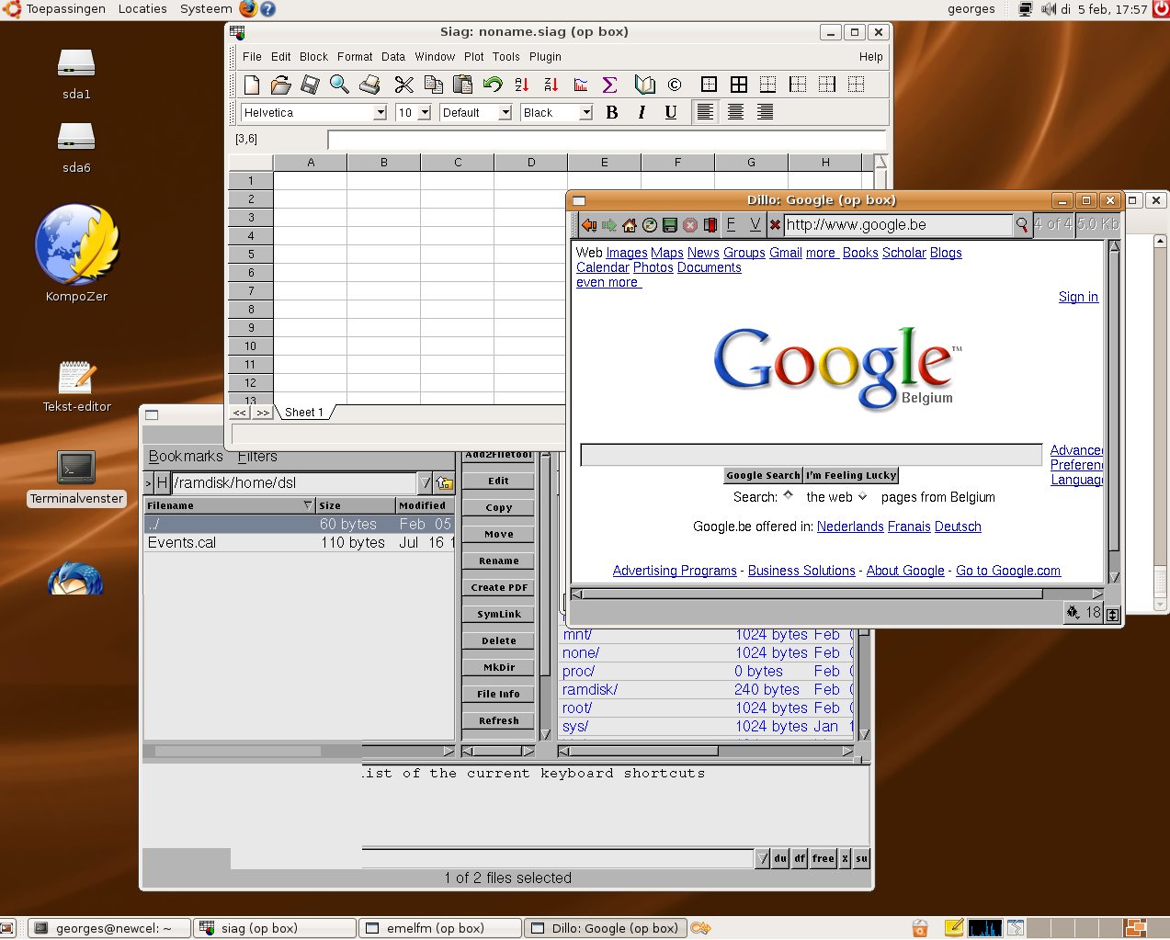Go to Home in Dillo toolbar
The height and width of the screenshot is (940, 1170).
click(x=630, y=225)
